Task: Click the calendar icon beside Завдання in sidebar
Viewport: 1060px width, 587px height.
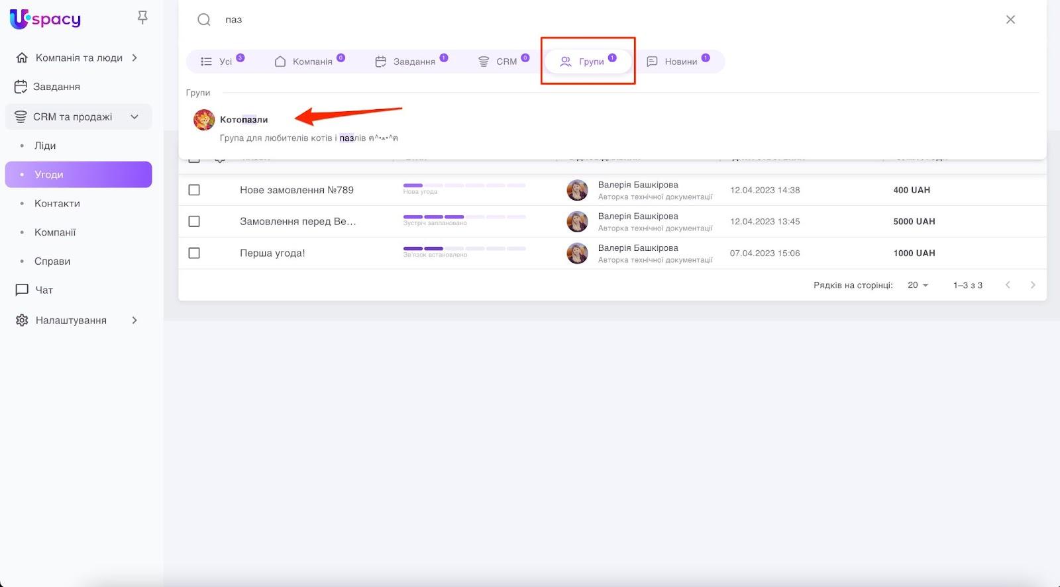Action: click(21, 87)
